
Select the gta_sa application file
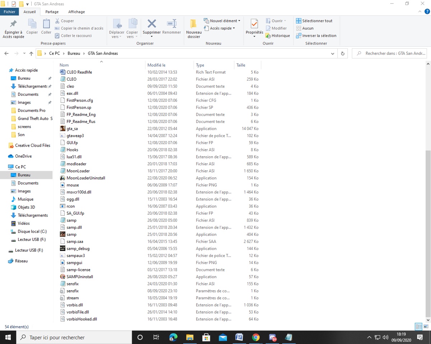72,129
